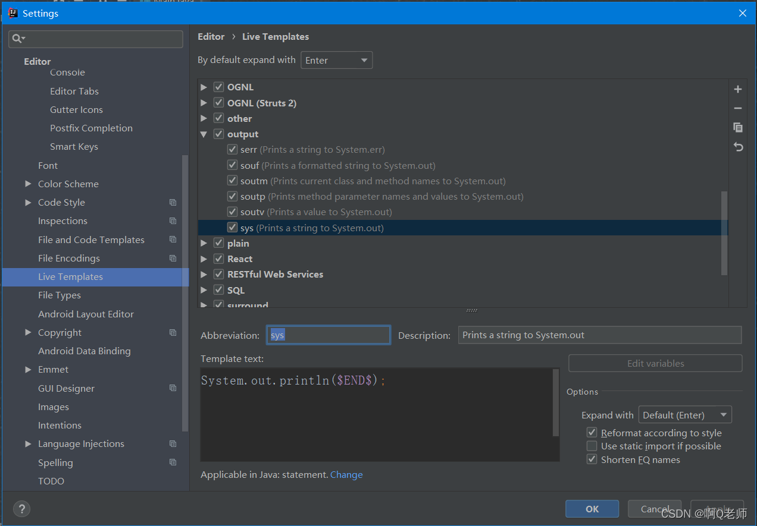The width and height of the screenshot is (757, 526).
Task: Click project-level icon beside Language Injections
Action: (x=173, y=444)
